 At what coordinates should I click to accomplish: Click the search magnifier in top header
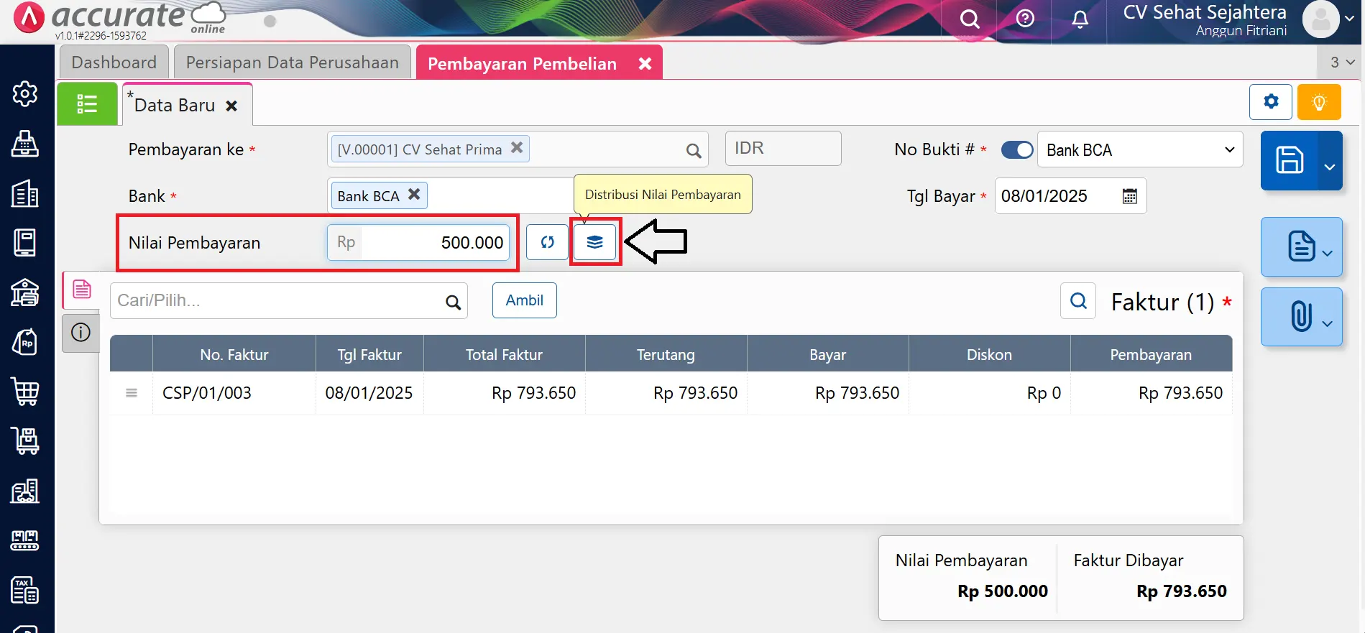(x=970, y=19)
